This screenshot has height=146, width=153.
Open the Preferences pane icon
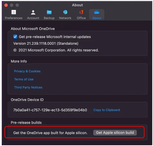click(x=14, y=12)
